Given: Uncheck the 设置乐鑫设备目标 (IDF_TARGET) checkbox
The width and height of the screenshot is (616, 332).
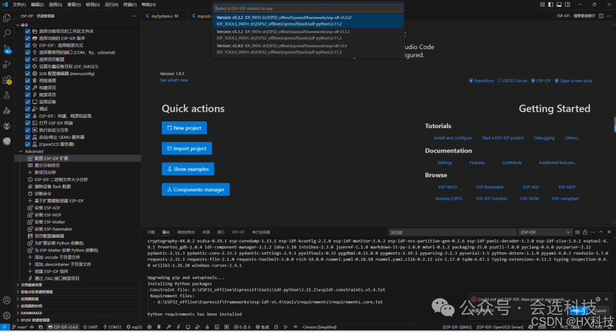Looking at the screenshot, I should tap(27, 67).
